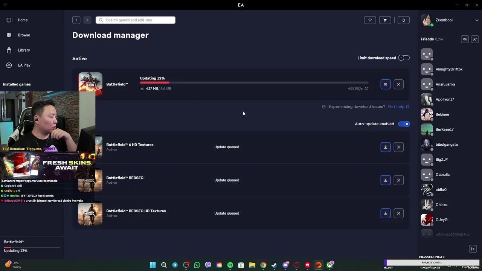
Task: Download Battlefield 6 HD Textures now
Action: tap(386, 147)
